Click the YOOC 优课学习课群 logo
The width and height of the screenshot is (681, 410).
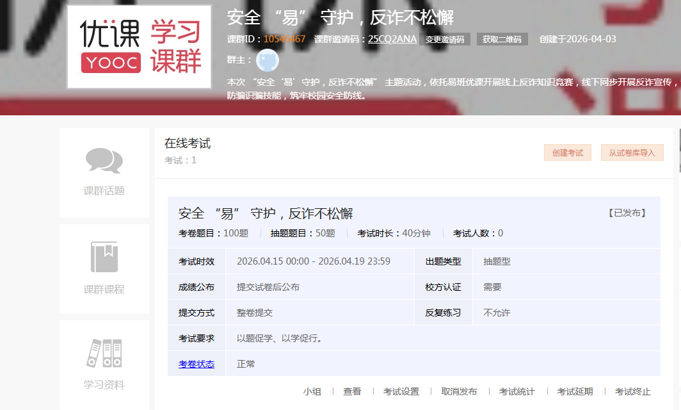tap(139, 47)
